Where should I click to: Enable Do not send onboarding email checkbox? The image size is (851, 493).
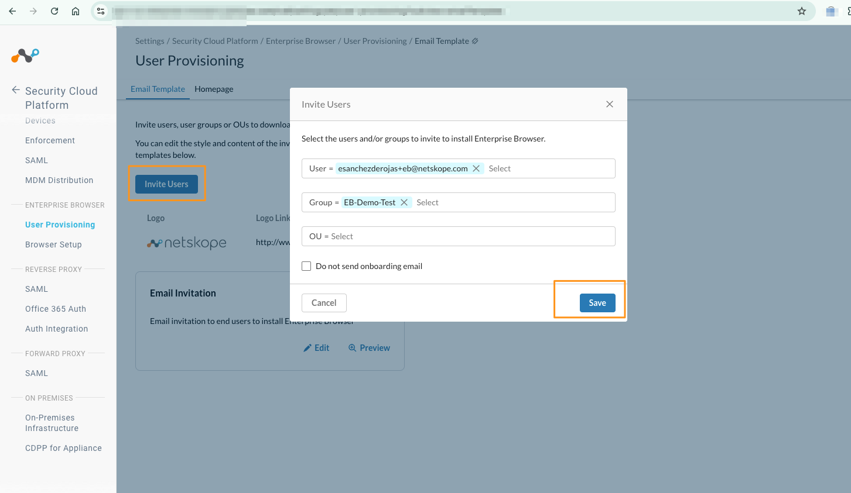pos(306,266)
